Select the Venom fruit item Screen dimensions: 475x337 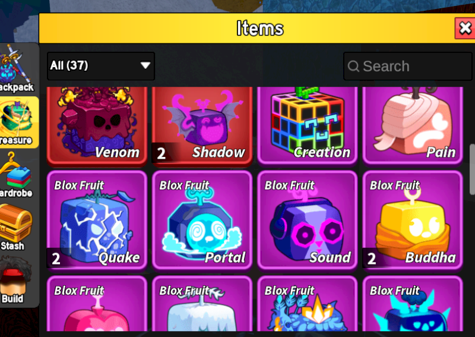pyautogui.click(x=97, y=127)
